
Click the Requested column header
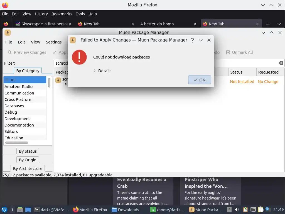click(270, 72)
